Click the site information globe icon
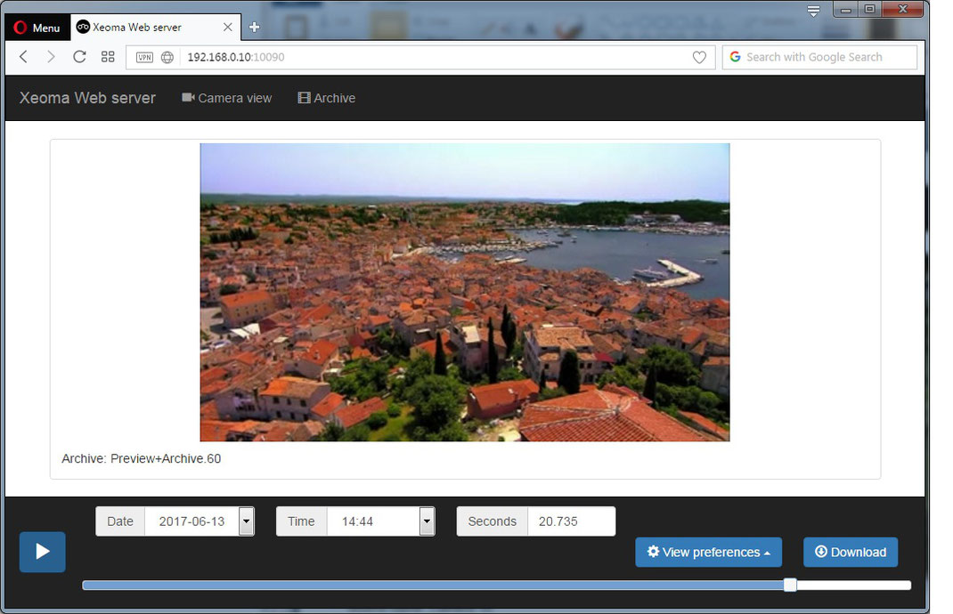 click(x=167, y=57)
